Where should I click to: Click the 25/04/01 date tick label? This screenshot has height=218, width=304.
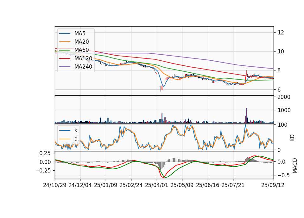click(156, 185)
